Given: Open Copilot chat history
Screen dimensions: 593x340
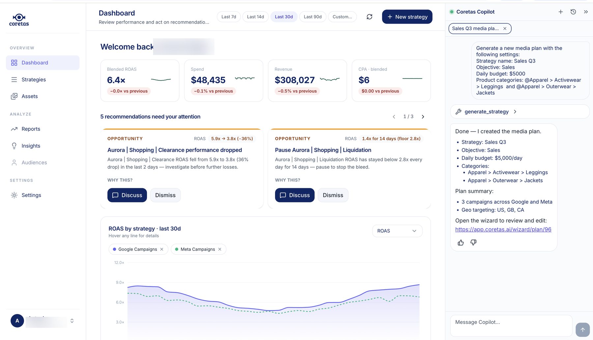Looking at the screenshot, I should [x=573, y=12].
